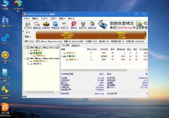Open Windows安装器 desktop icon
Viewport: 169px width, 118px height.
[5, 75]
